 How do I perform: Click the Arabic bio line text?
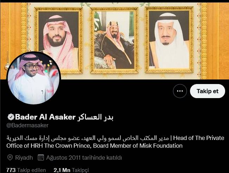tap(87, 138)
